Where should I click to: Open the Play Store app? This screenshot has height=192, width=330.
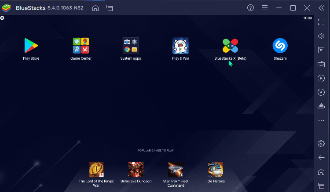coord(31,46)
